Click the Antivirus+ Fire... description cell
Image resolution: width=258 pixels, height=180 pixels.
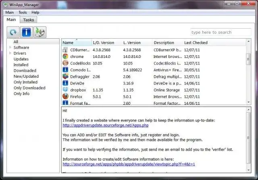tap(168, 70)
